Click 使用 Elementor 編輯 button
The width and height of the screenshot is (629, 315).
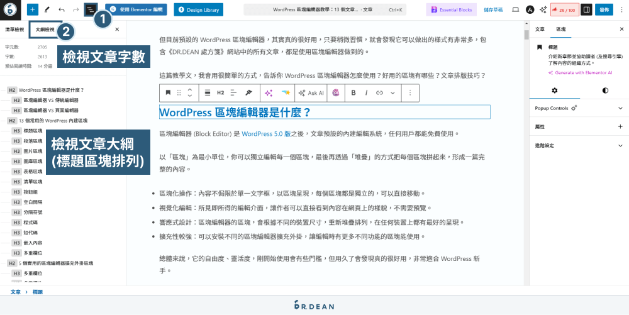(x=136, y=9)
